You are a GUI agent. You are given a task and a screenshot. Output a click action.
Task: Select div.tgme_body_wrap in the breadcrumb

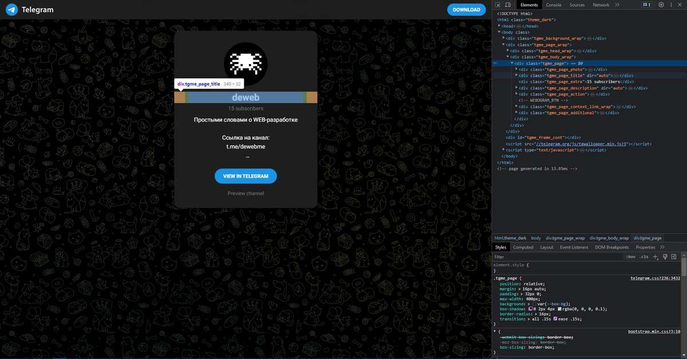(x=609, y=238)
